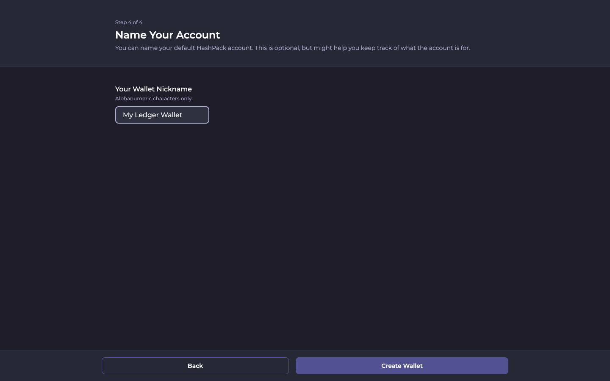This screenshot has height=381, width=610.
Task: Select the text My Ledger Wallet
Action: pyautogui.click(x=152, y=115)
